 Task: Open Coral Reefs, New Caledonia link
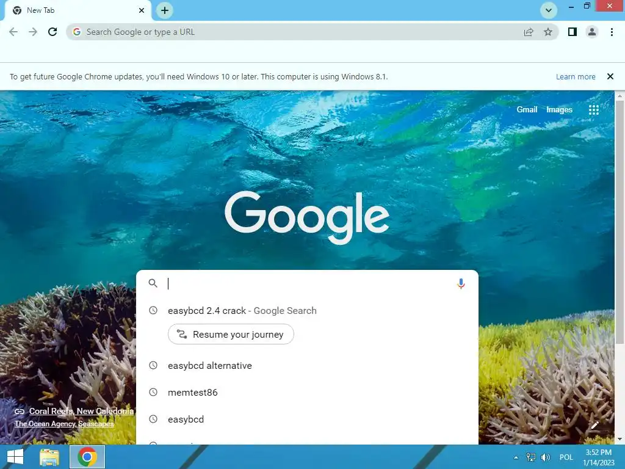pos(81,411)
